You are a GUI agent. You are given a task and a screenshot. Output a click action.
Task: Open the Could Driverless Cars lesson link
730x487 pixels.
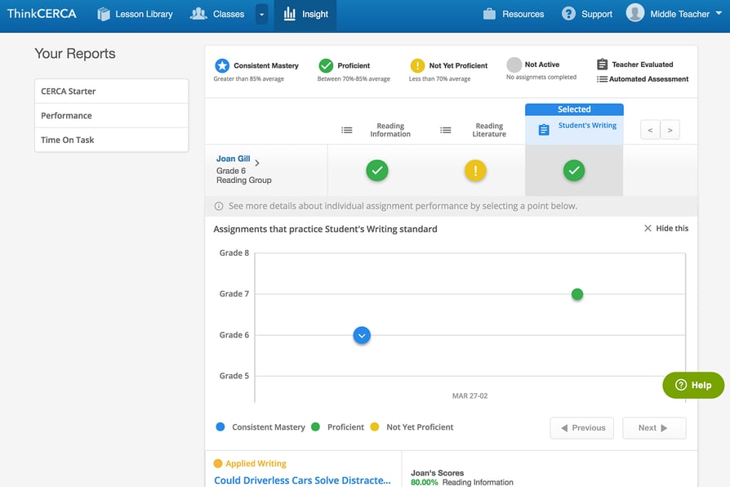click(x=302, y=480)
